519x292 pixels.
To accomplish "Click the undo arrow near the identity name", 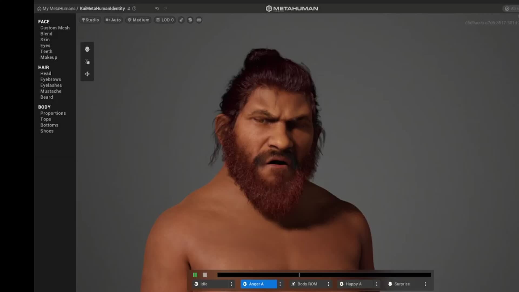I will (x=157, y=8).
